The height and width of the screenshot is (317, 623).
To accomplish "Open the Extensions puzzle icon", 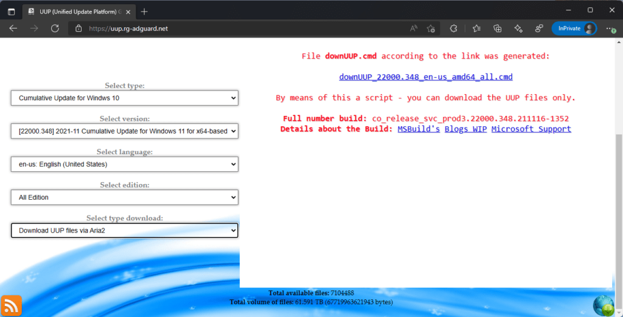I will click(453, 29).
